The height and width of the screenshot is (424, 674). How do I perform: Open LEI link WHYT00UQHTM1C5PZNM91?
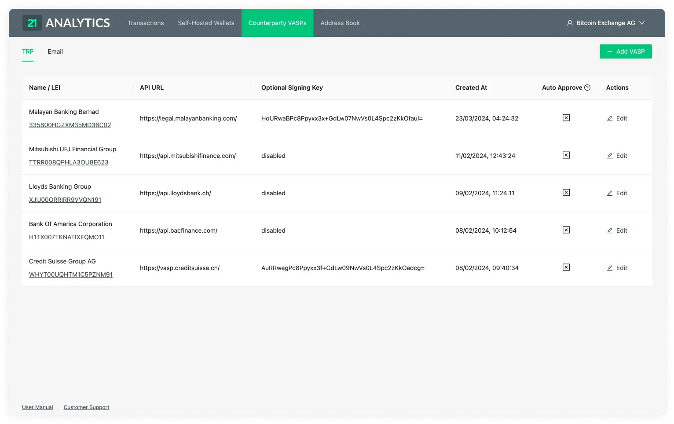[71, 274]
